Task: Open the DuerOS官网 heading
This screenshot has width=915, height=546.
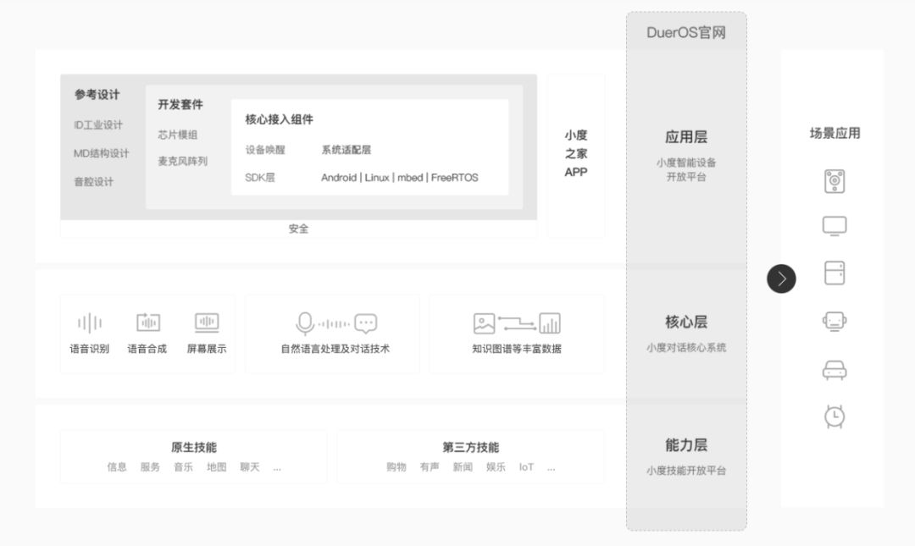Action: point(686,33)
